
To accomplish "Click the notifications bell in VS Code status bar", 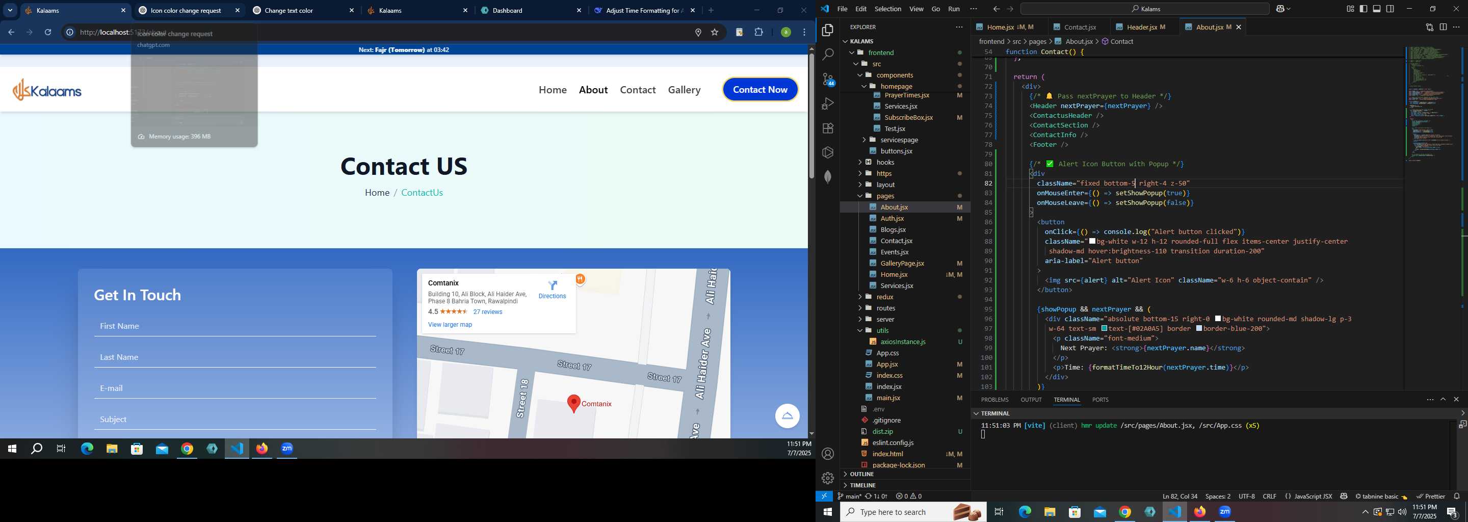I will [x=1457, y=497].
